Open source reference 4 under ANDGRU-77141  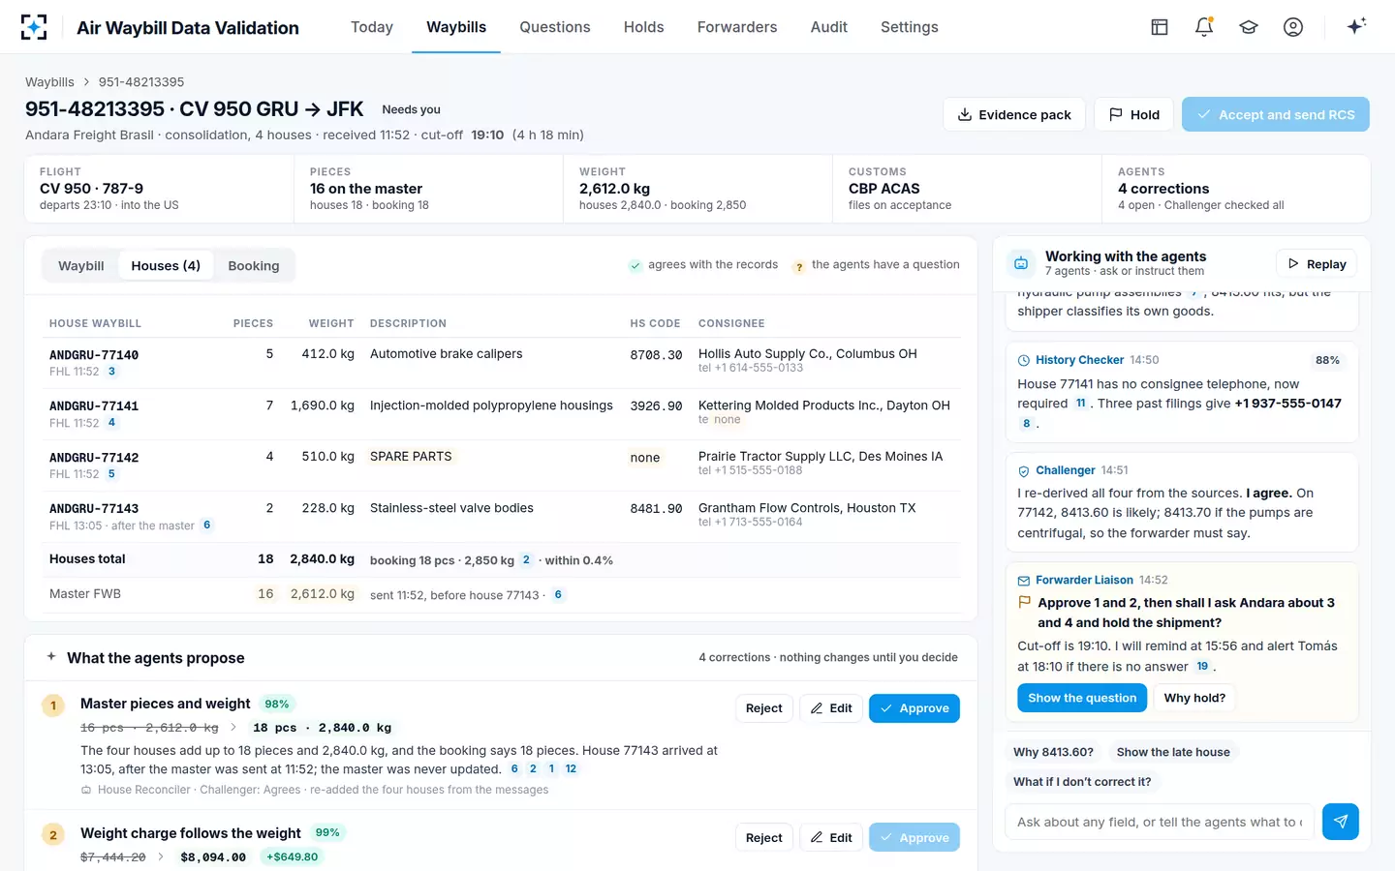[111, 423]
